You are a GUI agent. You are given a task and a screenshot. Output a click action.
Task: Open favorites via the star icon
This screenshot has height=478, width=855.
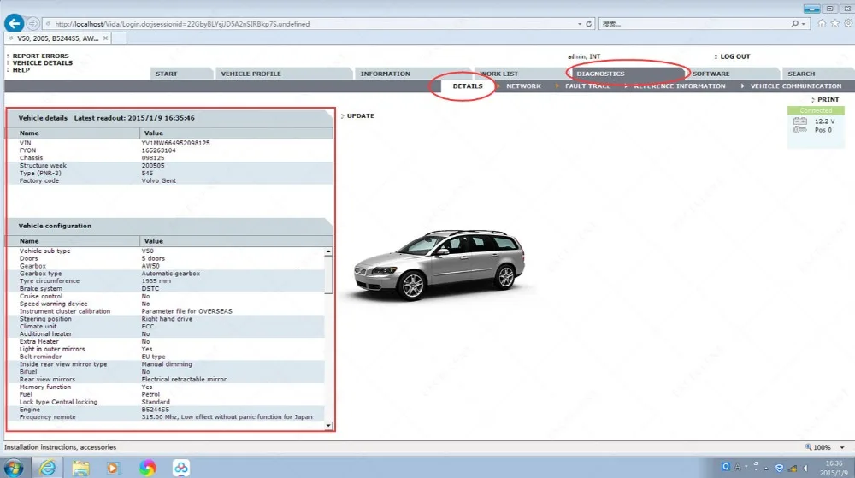(834, 23)
